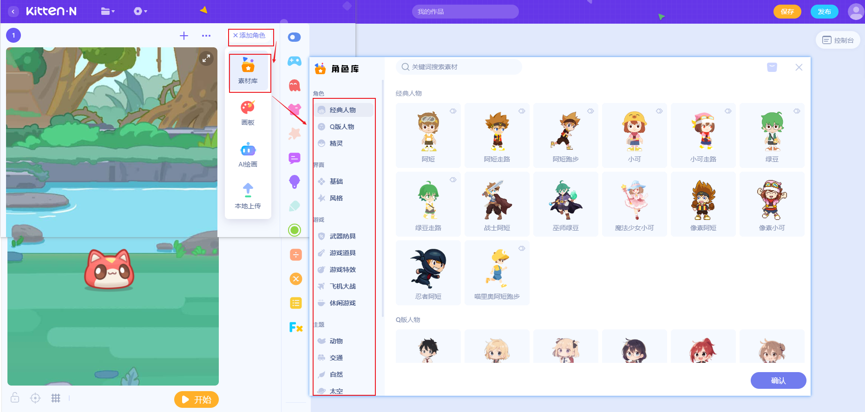Select the 精灵 category
Image resolution: width=865 pixels, height=412 pixels.
point(344,143)
